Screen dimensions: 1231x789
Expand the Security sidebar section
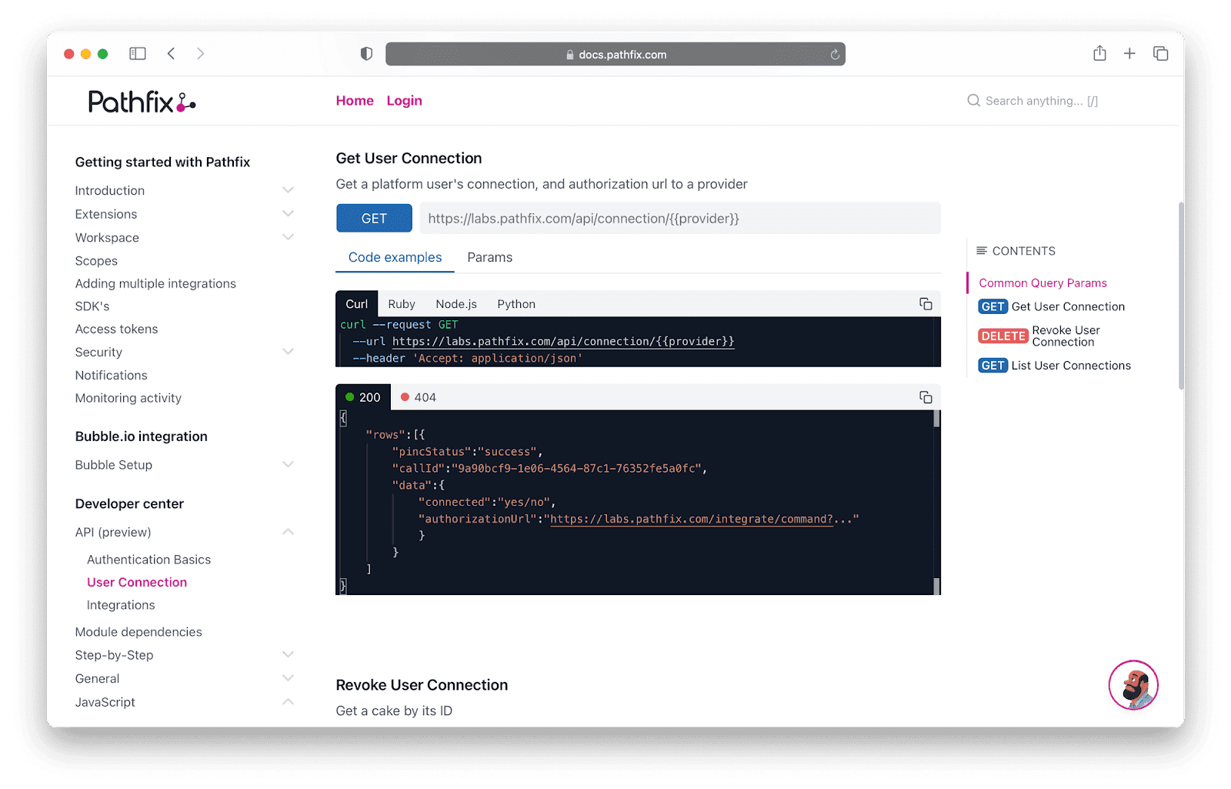click(288, 351)
